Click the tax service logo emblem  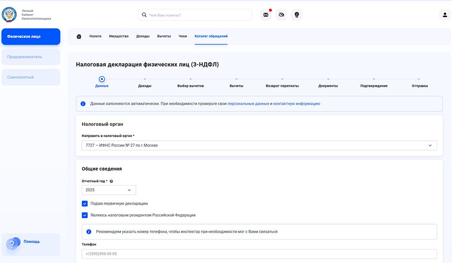8,14
